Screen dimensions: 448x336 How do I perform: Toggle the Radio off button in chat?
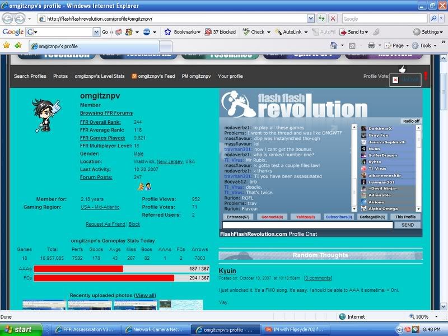(x=412, y=122)
